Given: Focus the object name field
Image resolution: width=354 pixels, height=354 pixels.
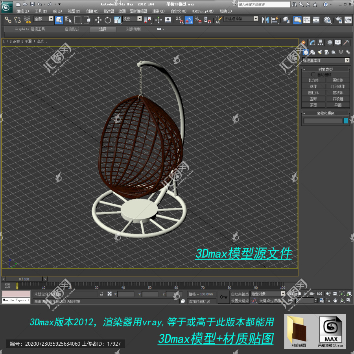Looking at the screenshot, I should point(323,121).
